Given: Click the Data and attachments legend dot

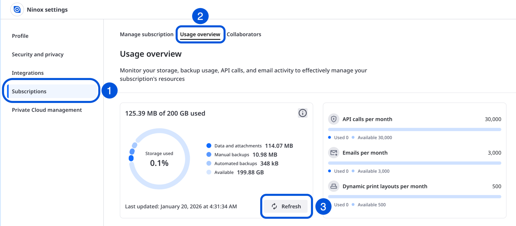Looking at the screenshot, I should 209,146.
